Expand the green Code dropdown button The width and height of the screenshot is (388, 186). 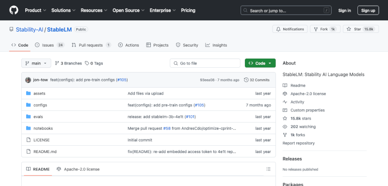pyautogui.click(x=260, y=63)
